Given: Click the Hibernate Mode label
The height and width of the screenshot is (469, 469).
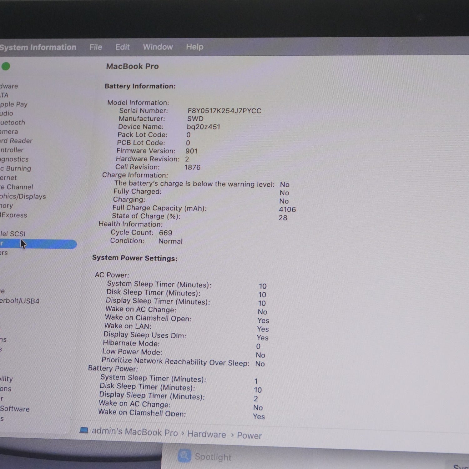Looking at the screenshot, I should (x=131, y=343).
